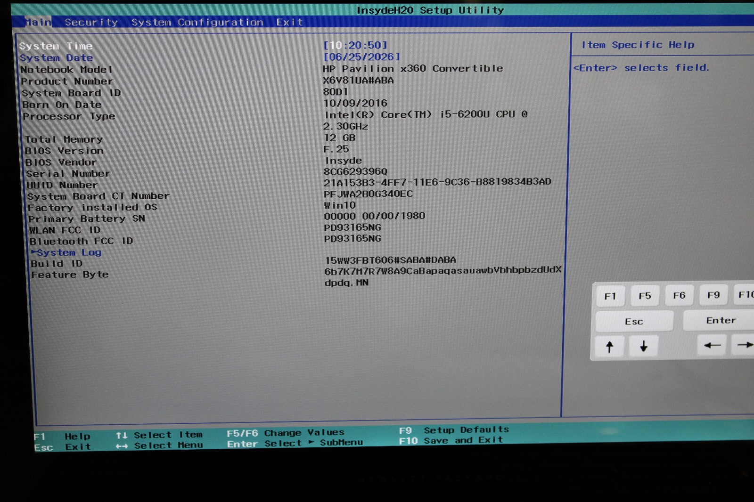
Task: Select the System Time label
Action: pyautogui.click(x=56, y=46)
